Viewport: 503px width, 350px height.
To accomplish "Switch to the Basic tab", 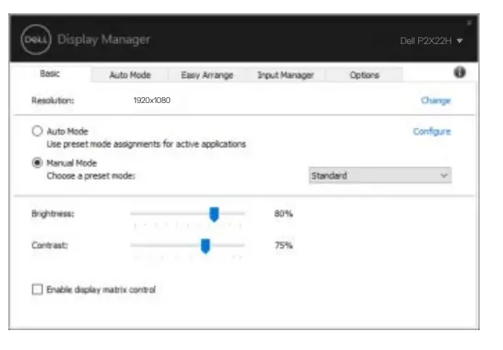I will point(50,74).
